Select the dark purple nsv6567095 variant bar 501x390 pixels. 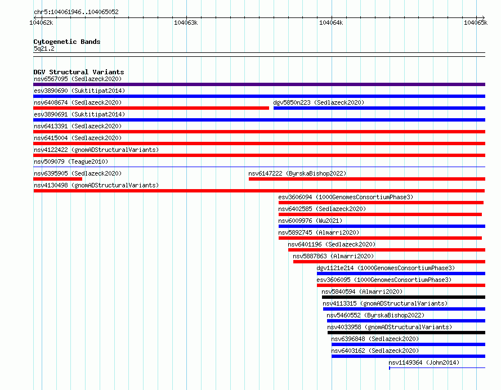click(259, 84)
